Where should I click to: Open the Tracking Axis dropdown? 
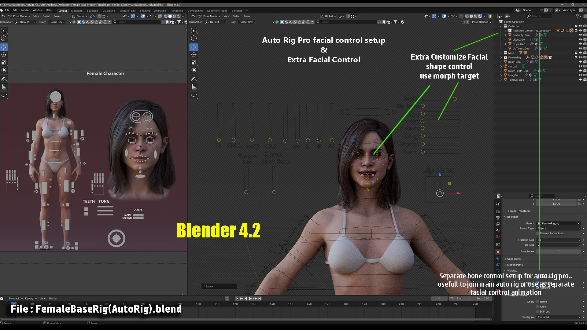click(559, 240)
